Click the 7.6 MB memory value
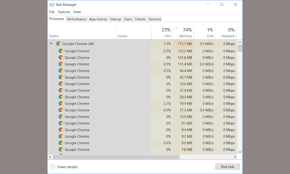The image size is (290, 174). [x=186, y=149]
